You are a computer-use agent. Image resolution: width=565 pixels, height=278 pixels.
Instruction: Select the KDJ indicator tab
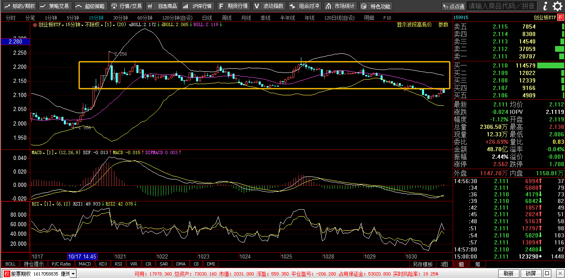pos(102,264)
